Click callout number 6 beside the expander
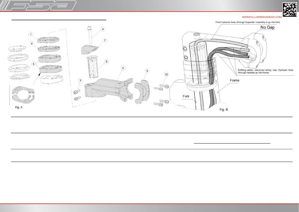The image size is (299, 212). [x=107, y=62]
